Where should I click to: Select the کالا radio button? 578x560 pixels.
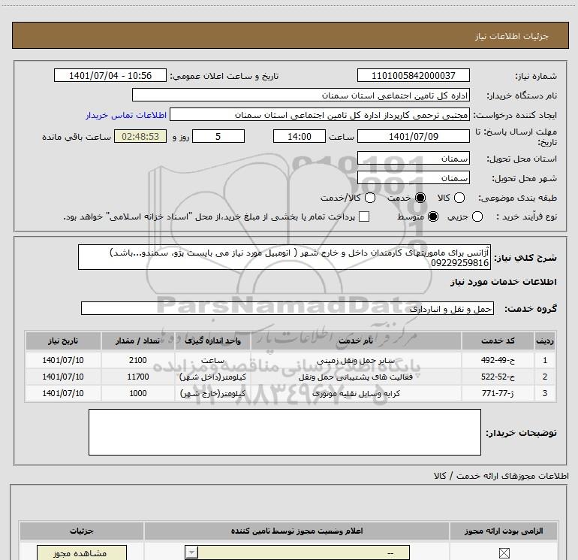(x=459, y=198)
